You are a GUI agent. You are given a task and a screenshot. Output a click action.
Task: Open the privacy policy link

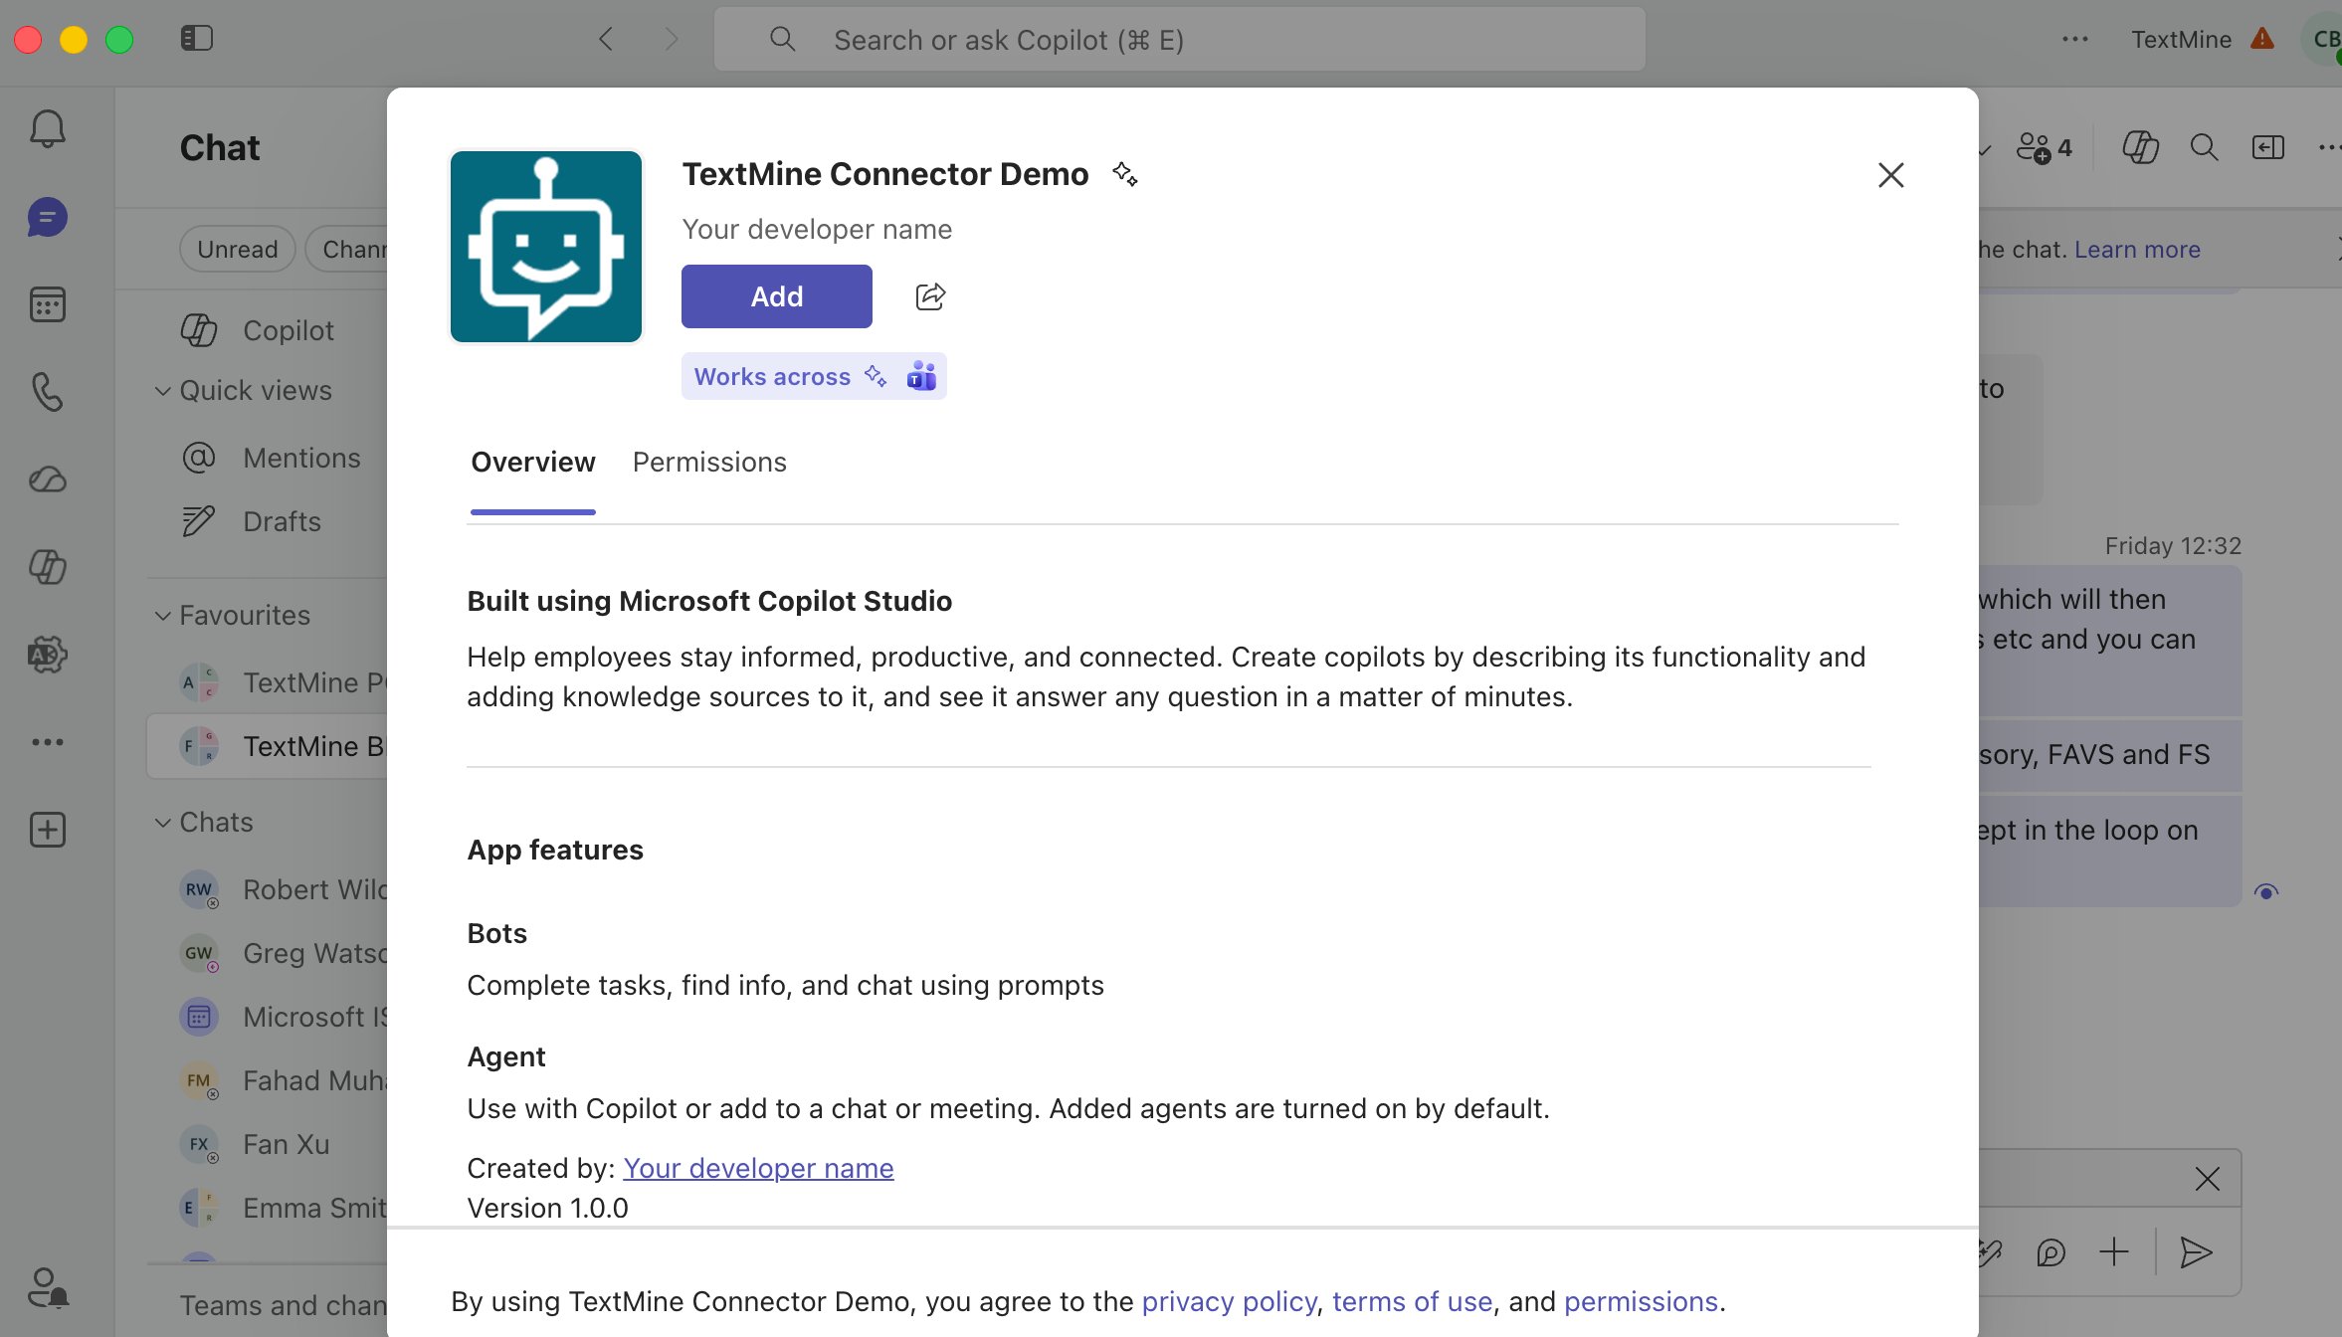tap(1229, 1301)
